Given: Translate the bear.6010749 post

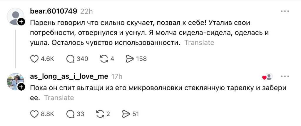Looking at the screenshot, I should 199,42.
